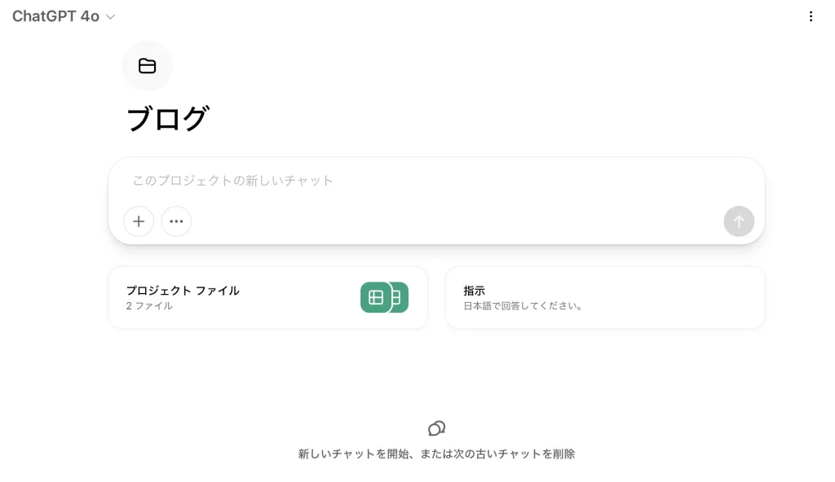
Task: Click the chevron beside ChatGPT 4o
Action: pyautogui.click(x=110, y=17)
